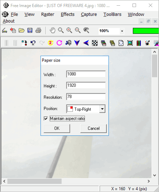Click the scroll left arrow
Screen dimensions: 159x192
[x=4, y=181]
